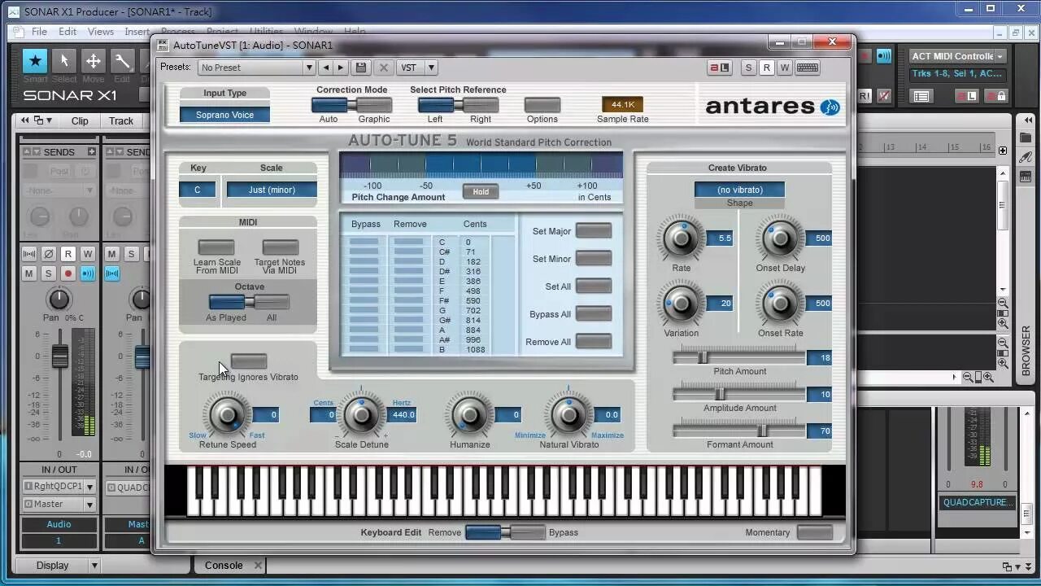
Task: Click the 44.1K sample rate display
Action: [x=622, y=104]
